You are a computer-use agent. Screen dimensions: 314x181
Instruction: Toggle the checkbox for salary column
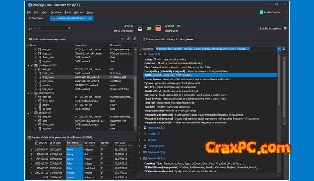coord(36,105)
